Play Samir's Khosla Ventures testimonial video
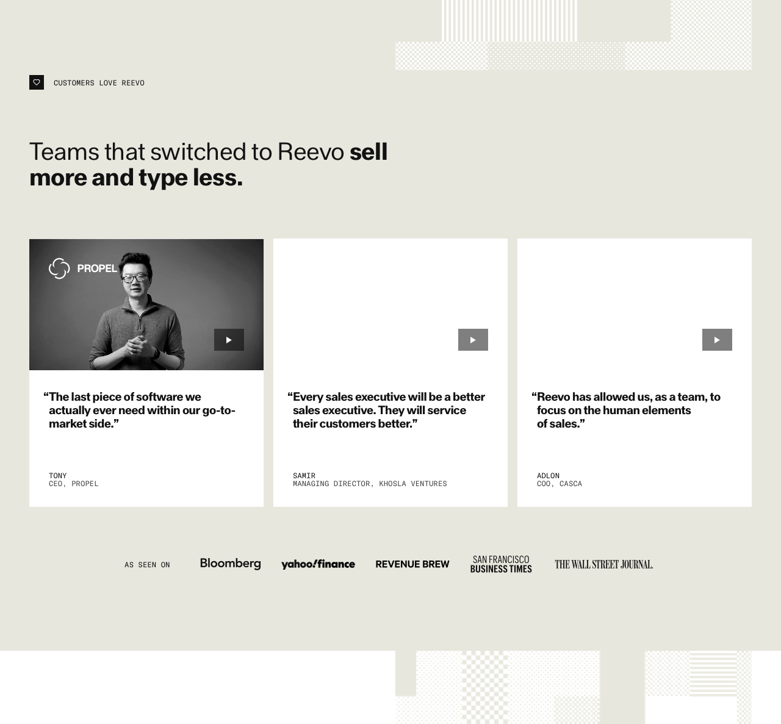Viewport: 781px width, 724px height. coord(473,340)
